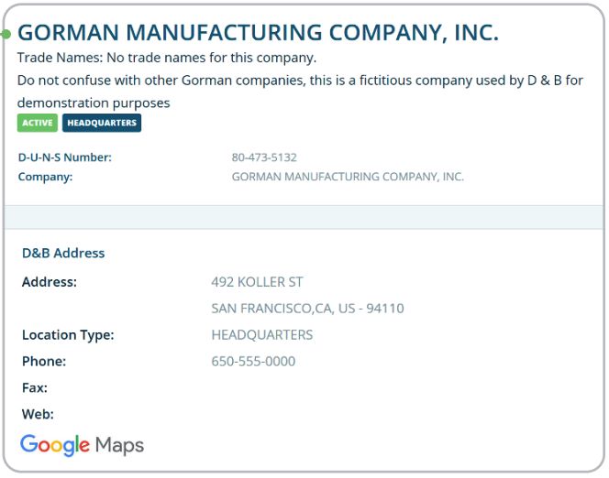Click the 492 KOLLER ST address line

(x=257, y=282)
